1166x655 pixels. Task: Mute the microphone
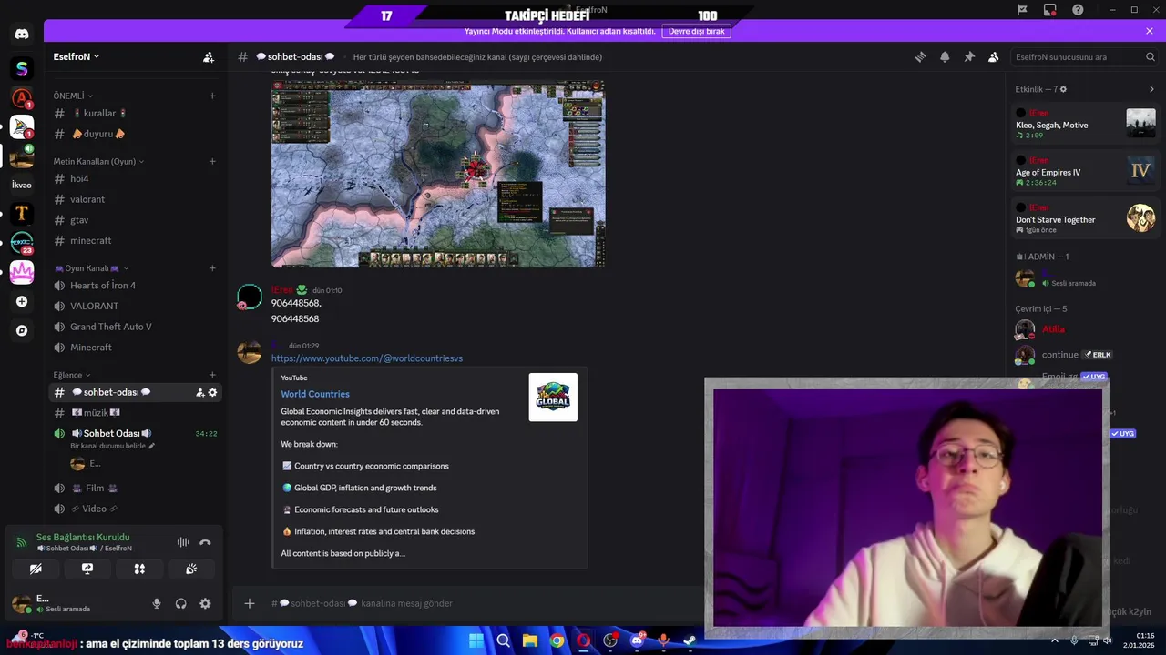pyautogui.click(x=157, y=603)
